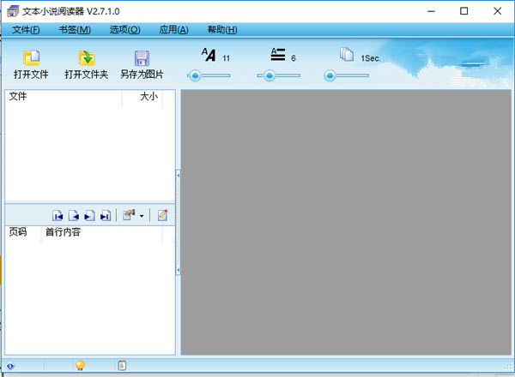This screenshot has width=515, height=377.
Task: Click the 另存为图片 save as image icon
Action: [142, 58]
